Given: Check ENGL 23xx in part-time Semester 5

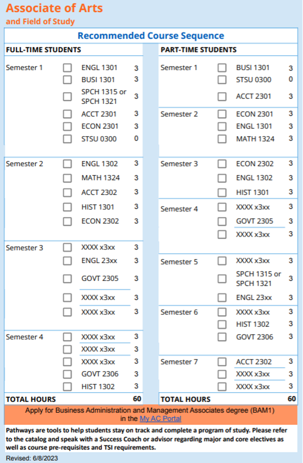Looking at the screenshot, I should [222, 298].
